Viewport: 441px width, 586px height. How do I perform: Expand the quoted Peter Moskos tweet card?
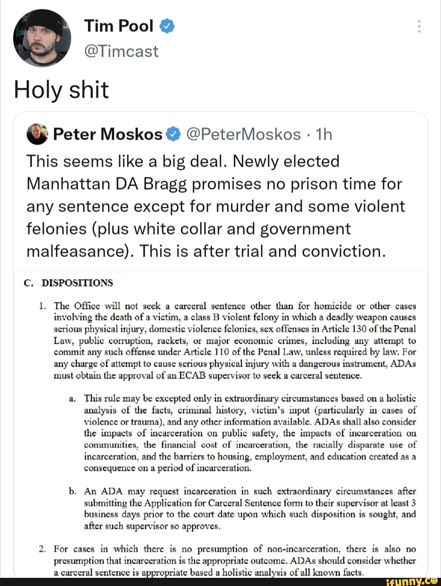tap(220, 204)
